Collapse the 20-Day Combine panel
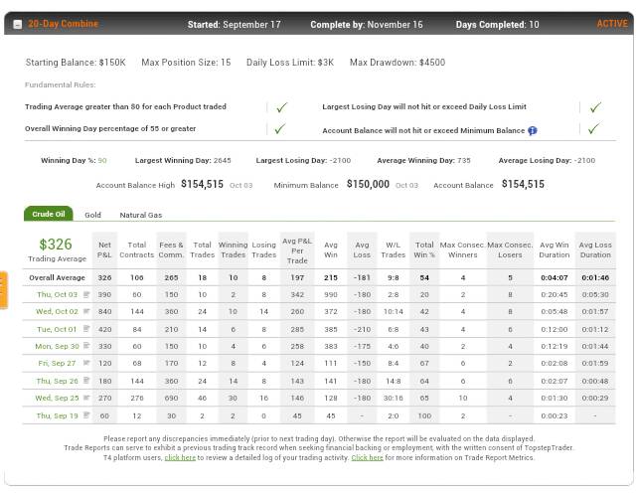This screenshot has width=637, height=494. pos(18,25)
